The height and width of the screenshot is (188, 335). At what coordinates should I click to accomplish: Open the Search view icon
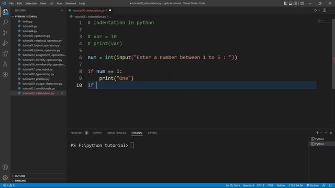(x=5, y=22)
